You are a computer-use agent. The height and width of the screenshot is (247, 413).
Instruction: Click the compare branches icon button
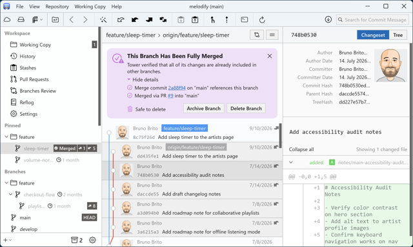point(257,35)
